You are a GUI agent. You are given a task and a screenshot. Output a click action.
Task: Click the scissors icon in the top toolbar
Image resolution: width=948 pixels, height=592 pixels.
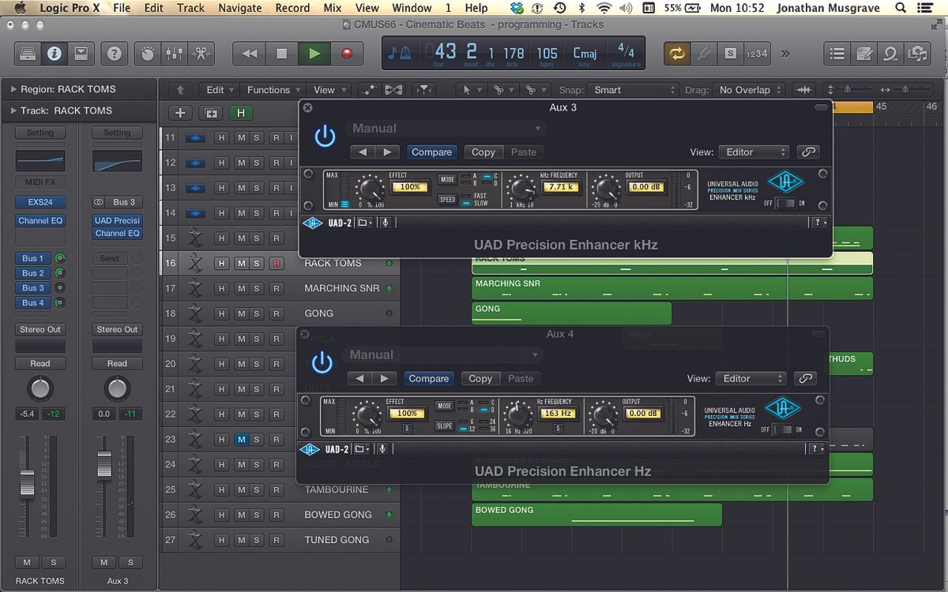point(200,53)
